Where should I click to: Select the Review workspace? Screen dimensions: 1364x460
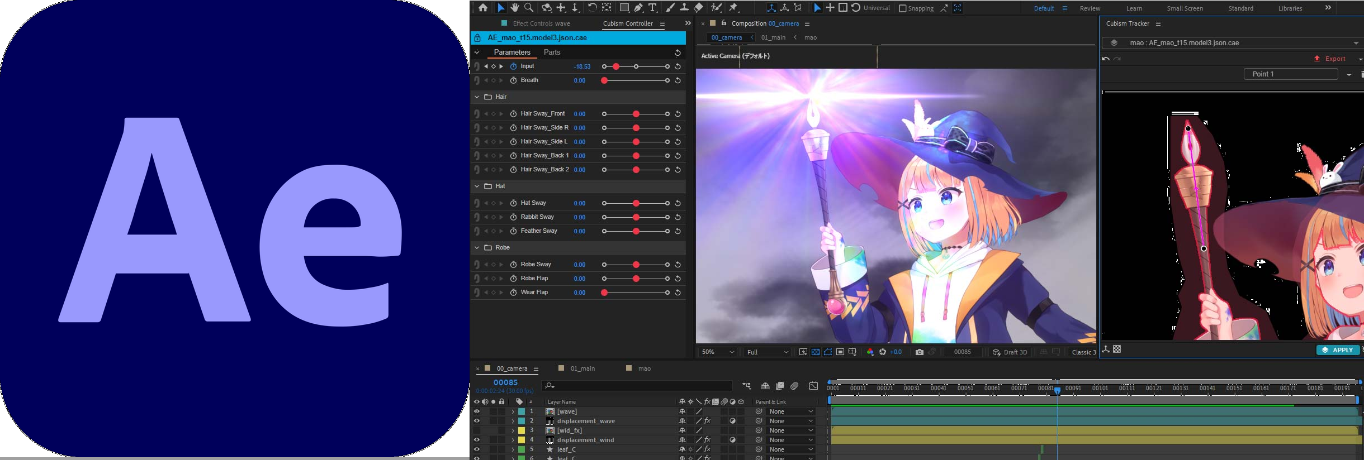[x=1090, y=8]
